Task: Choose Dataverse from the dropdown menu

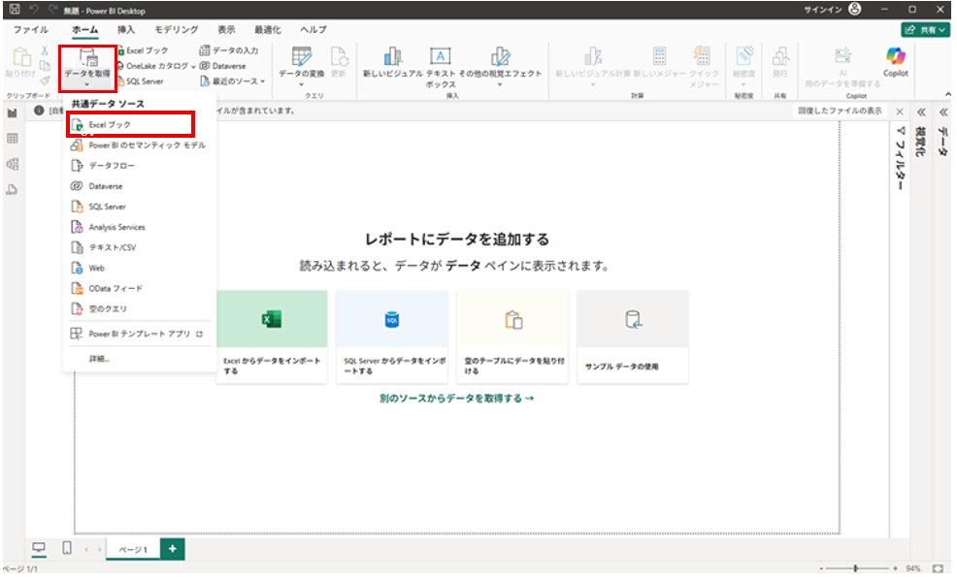Action: tap(139, 186)
